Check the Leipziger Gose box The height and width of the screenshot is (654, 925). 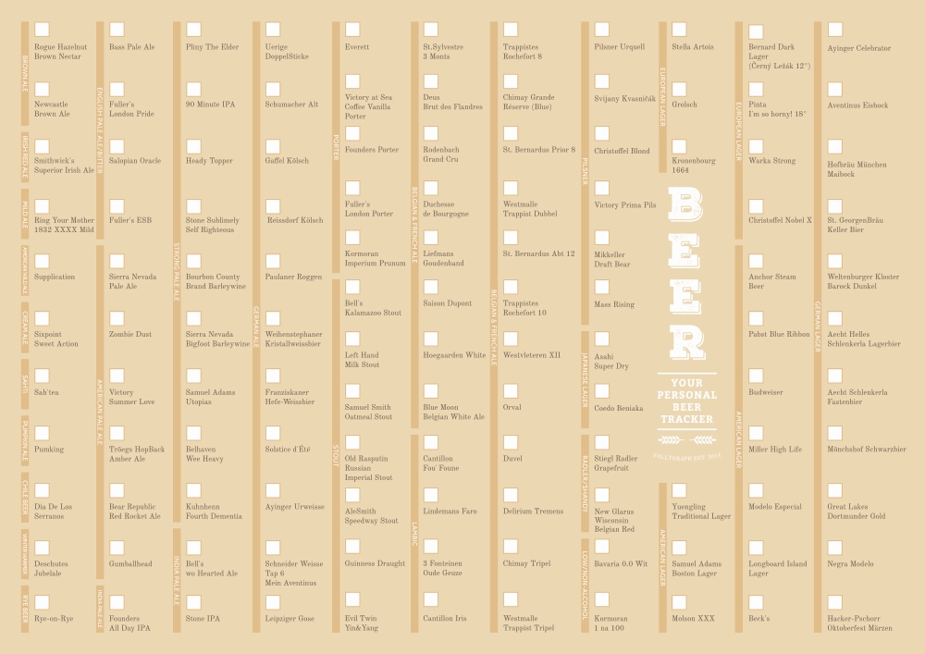coord(273,602)
